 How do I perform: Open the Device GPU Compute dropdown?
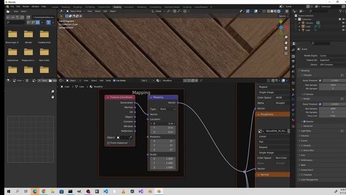pyautogui.click(x=332, y=64)
